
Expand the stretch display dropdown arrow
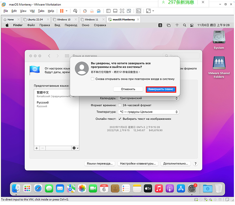tap(153, 11)
